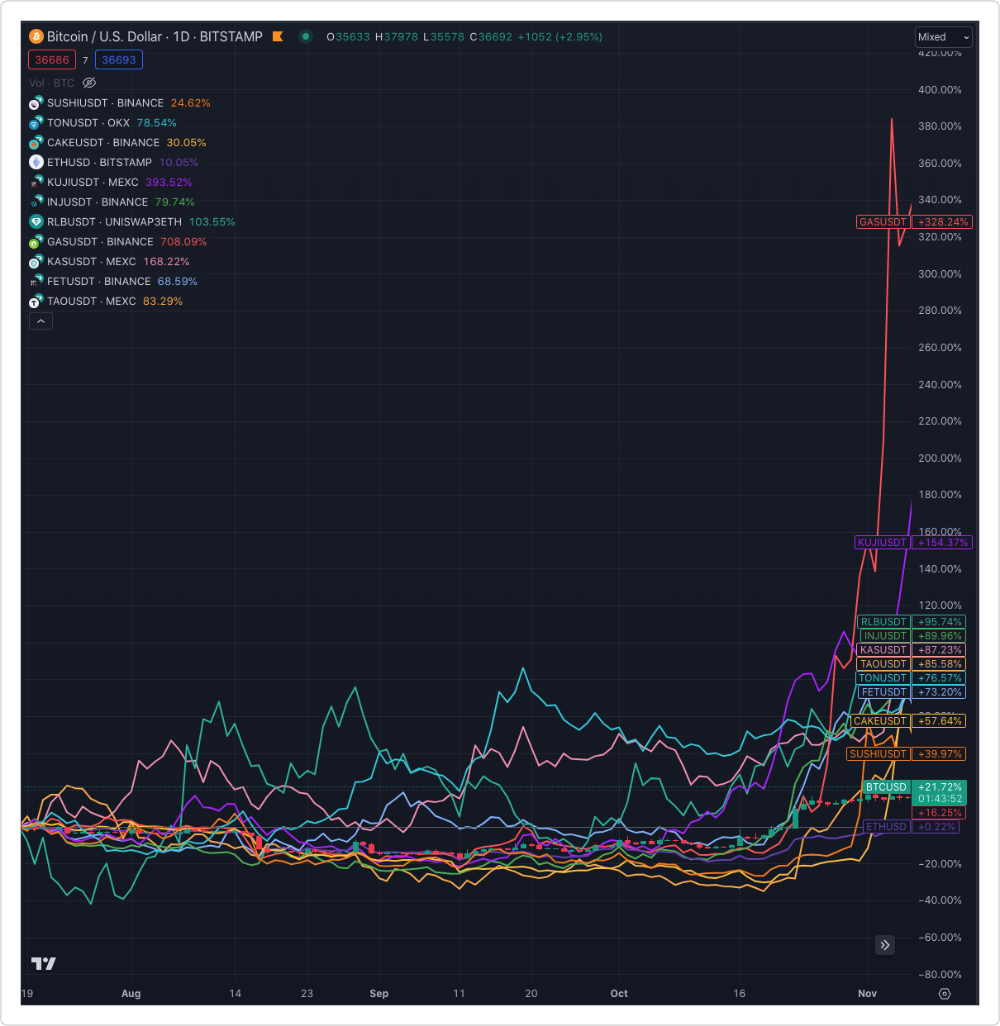
Task: Click the SUSHIUSDT coin icon
Action: 36,103
